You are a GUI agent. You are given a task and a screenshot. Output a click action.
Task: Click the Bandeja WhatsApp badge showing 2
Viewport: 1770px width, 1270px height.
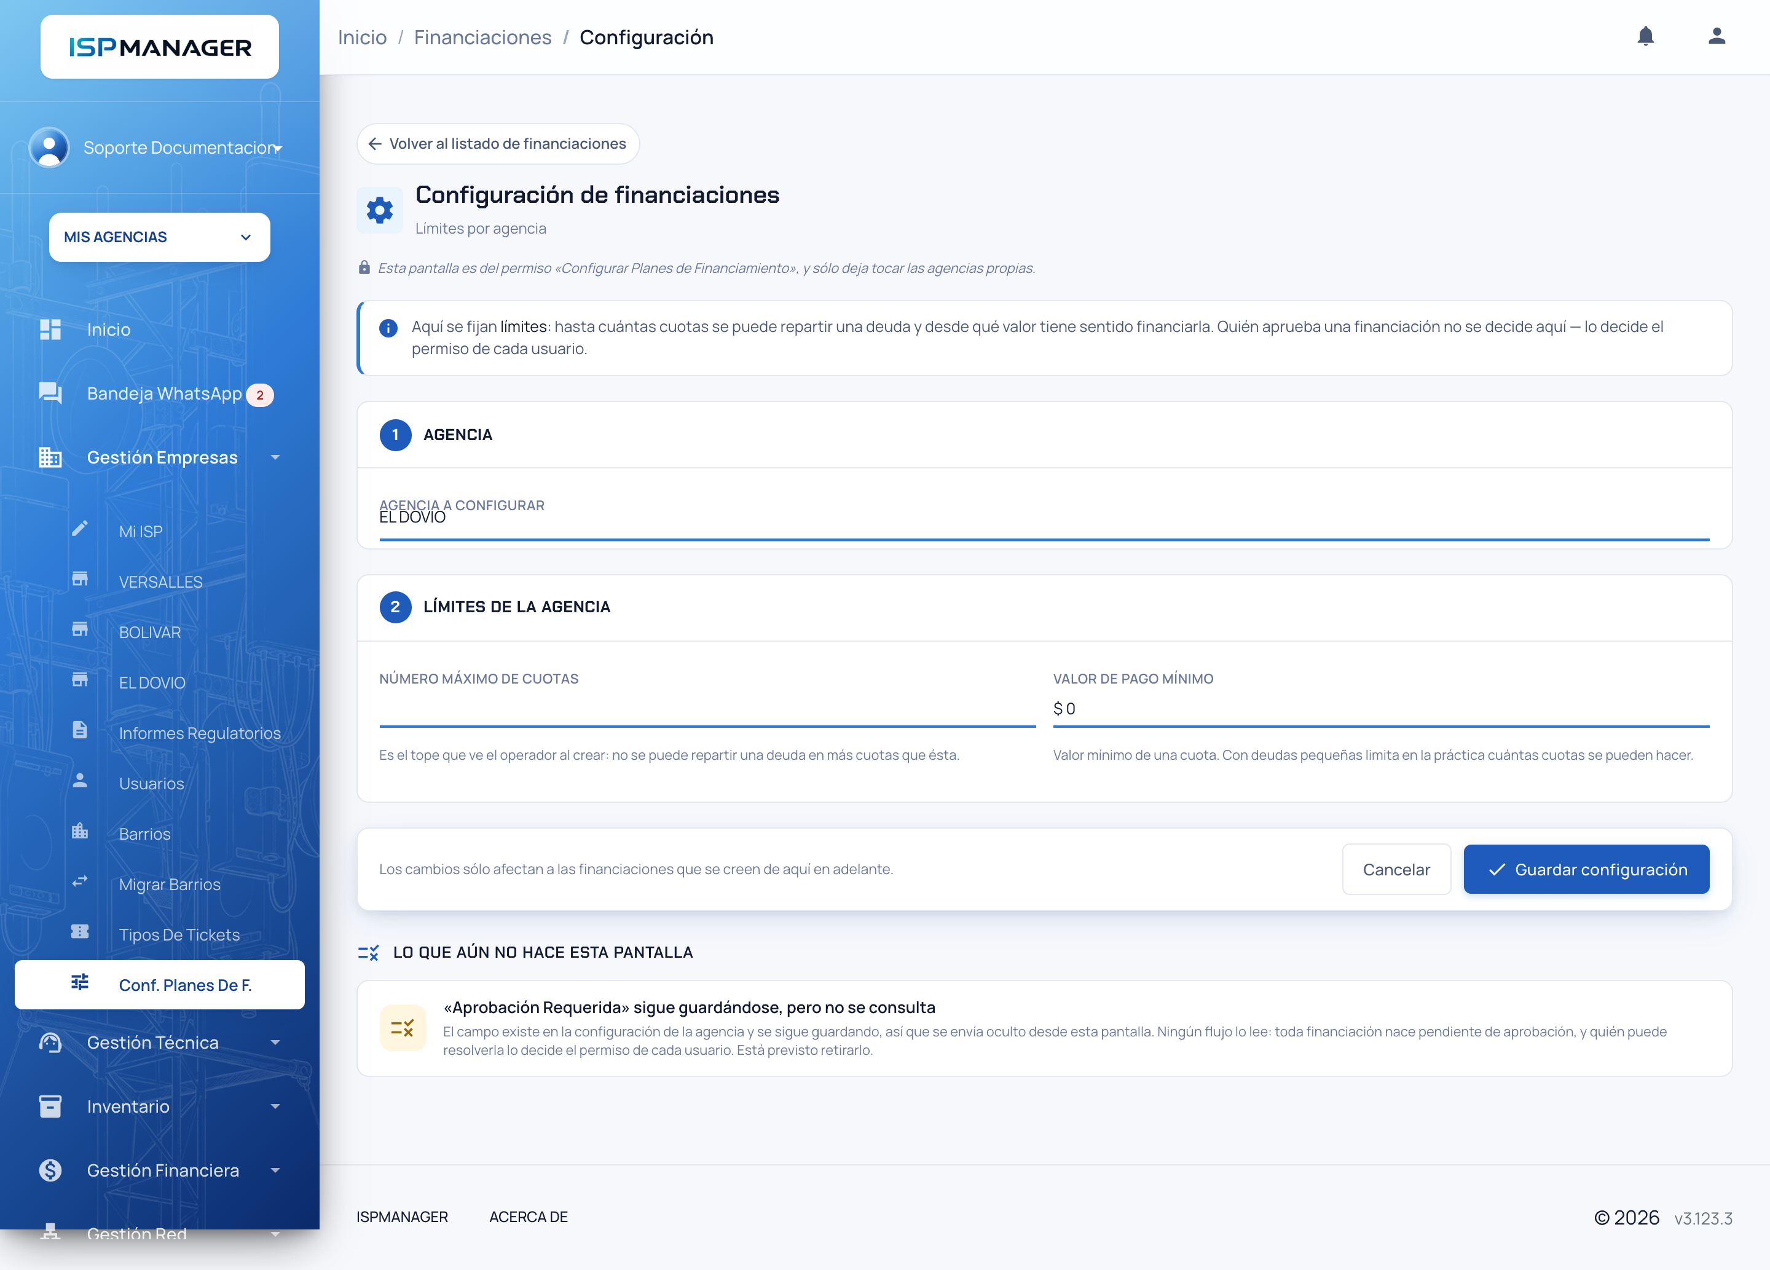pyautogui.click(x=260, y=395)
